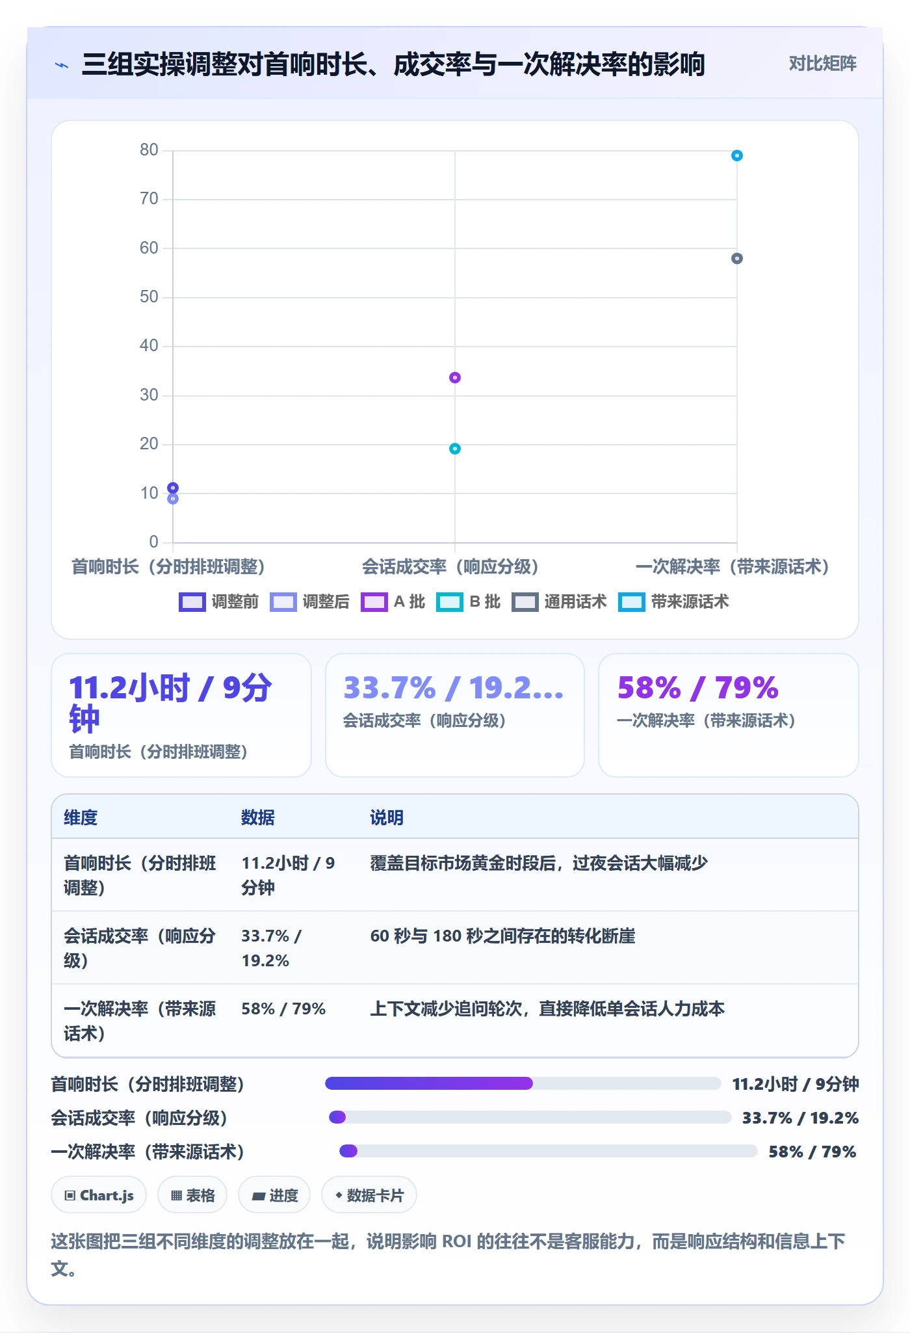The width and height of the screenshot is (910, 1333).
Task: Click the x-axis label 首响时长（分时排班调整）
Action: point(168,567)
